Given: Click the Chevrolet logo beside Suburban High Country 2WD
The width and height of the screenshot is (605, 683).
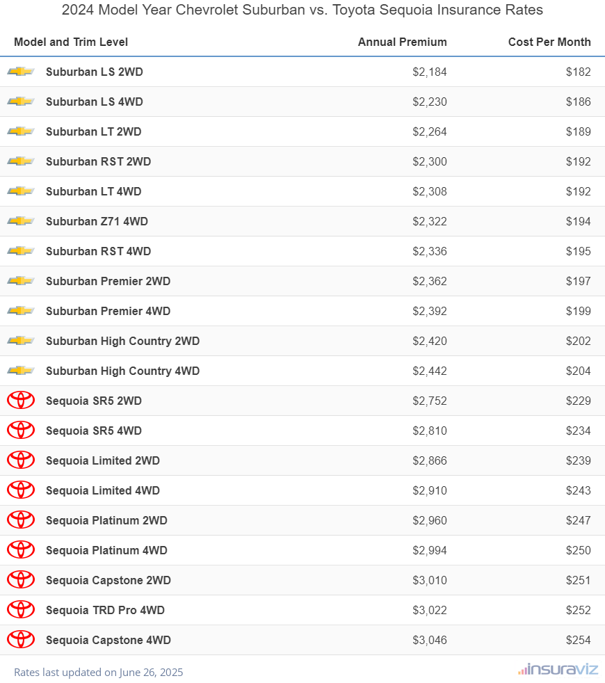Looking at the screenshot, I should 21,341.
